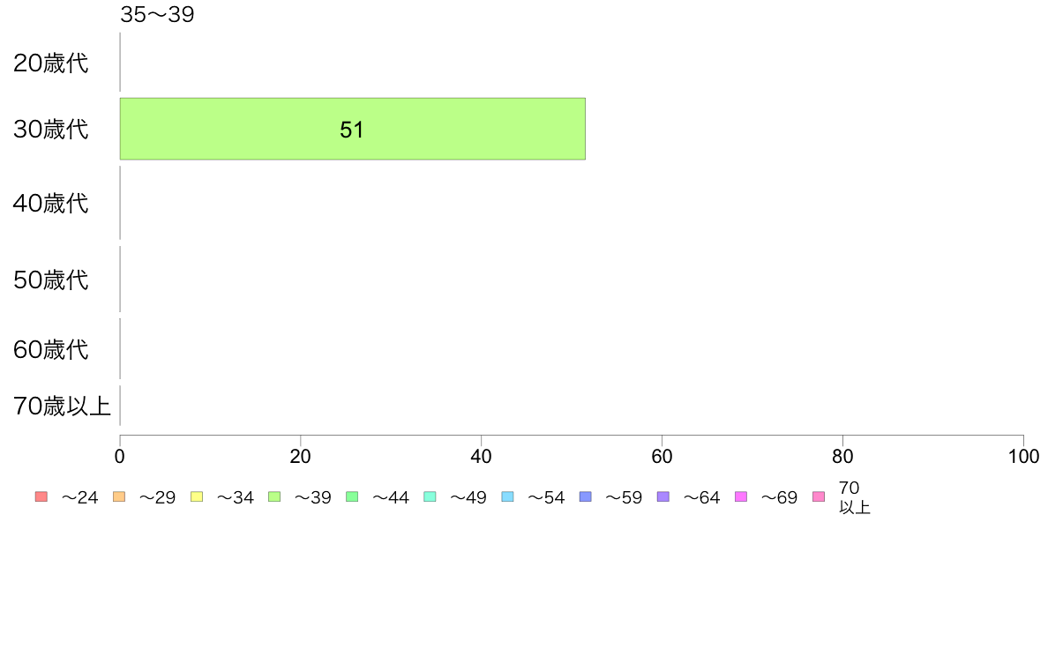This screenshot has width=1048, height=649.
Task: Click the ~39 legend text label
Action: (x=313, y=498)
